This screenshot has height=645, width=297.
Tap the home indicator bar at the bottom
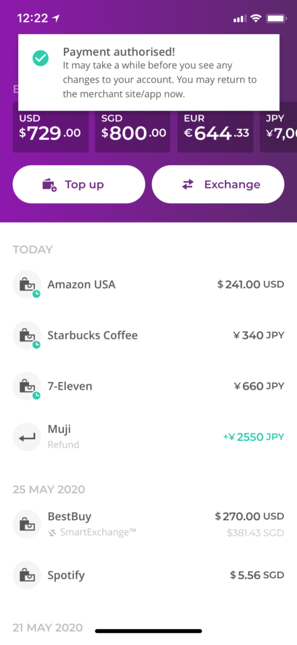[x=148, y=631]
